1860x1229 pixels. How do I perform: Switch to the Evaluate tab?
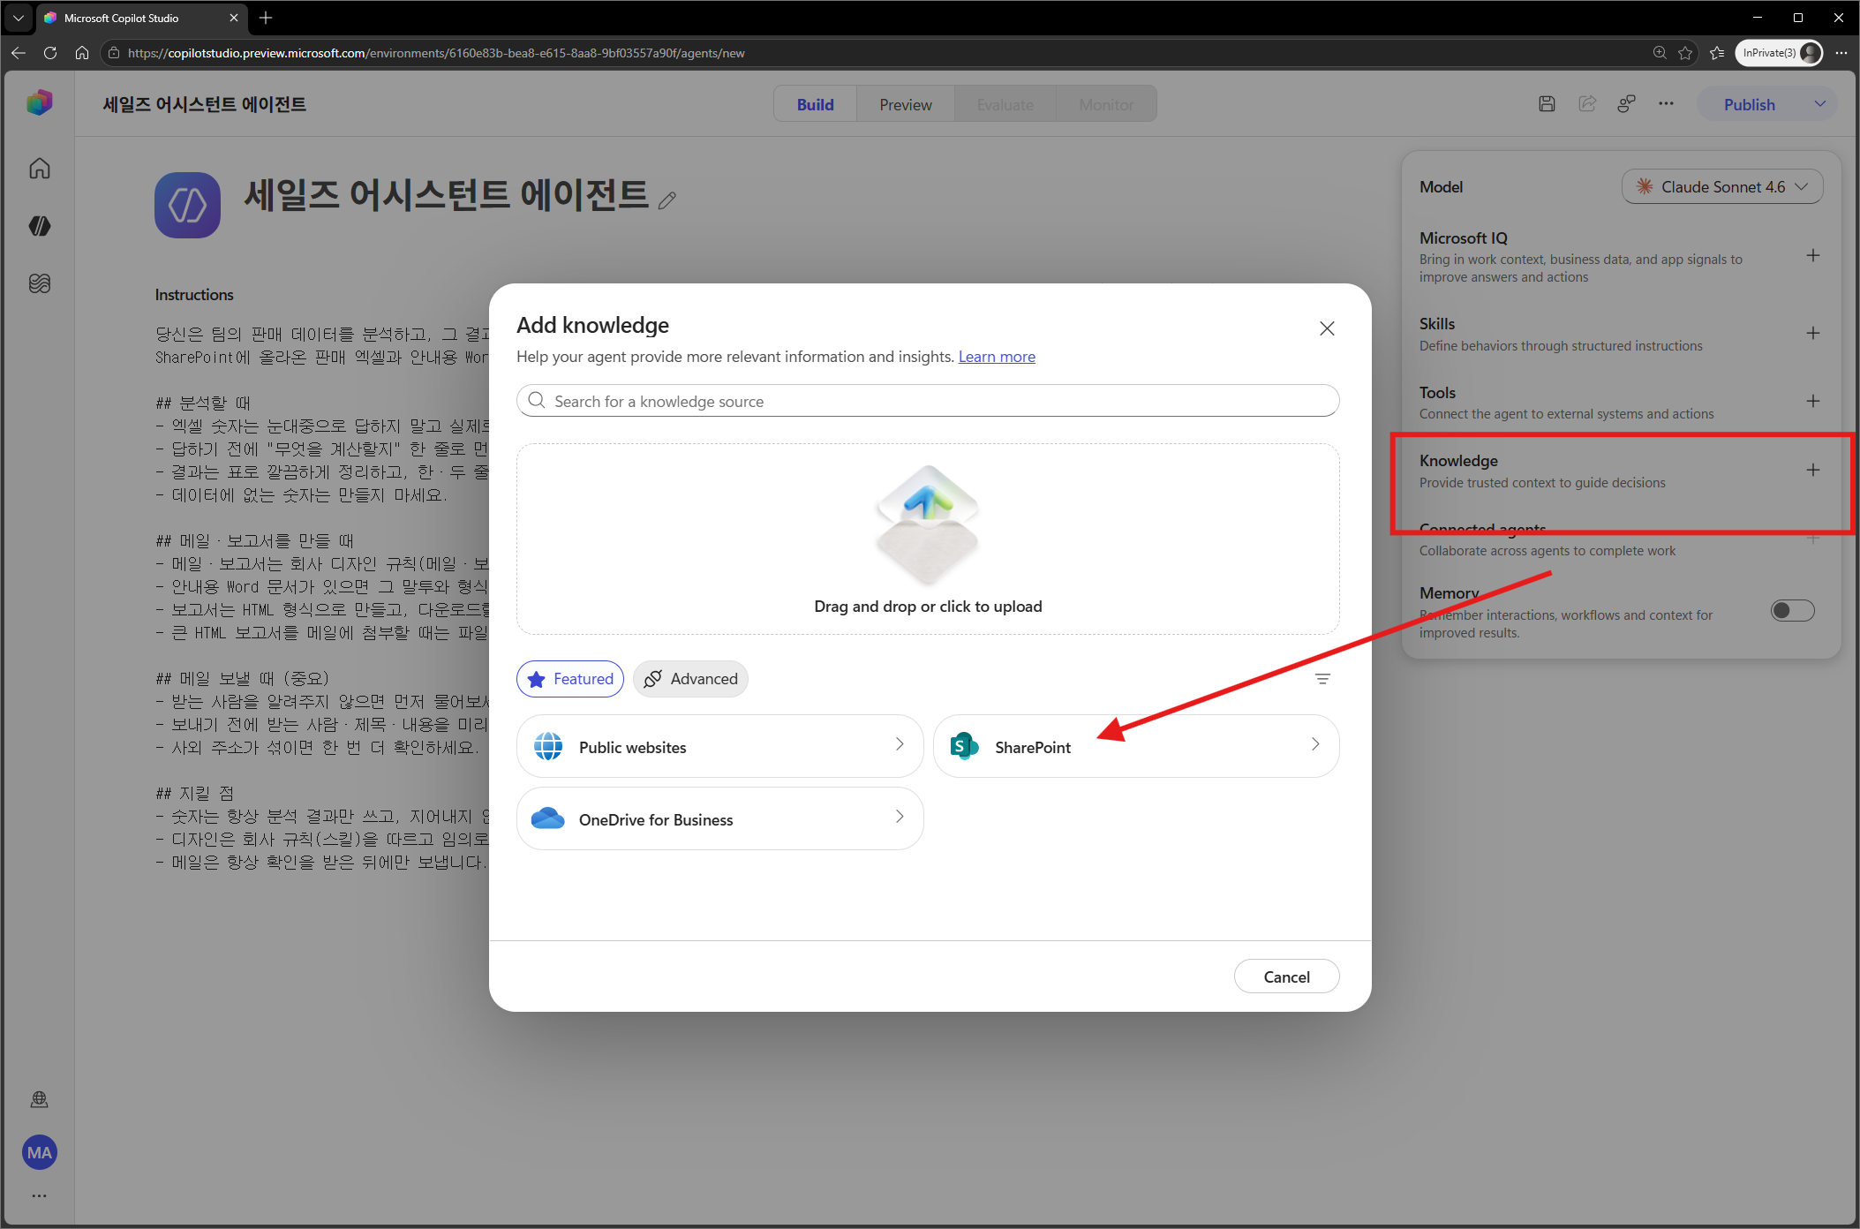click(x=1005, y=104)
